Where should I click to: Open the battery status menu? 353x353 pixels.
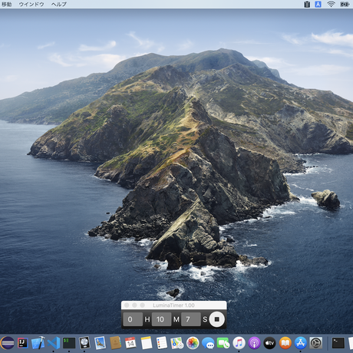pyautogui.click(x=345, y=4)
